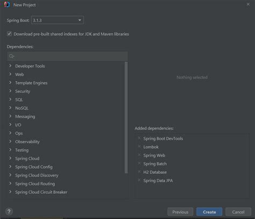The height and width of the screenshot is (219, 255).
Task: Click the dependencies list vertical scrollbar
Action: 126,118
